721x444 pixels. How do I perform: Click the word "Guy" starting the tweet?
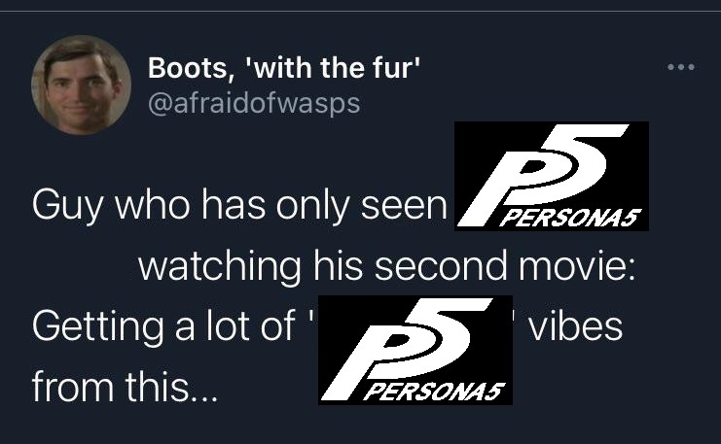(x=67, y=207)
